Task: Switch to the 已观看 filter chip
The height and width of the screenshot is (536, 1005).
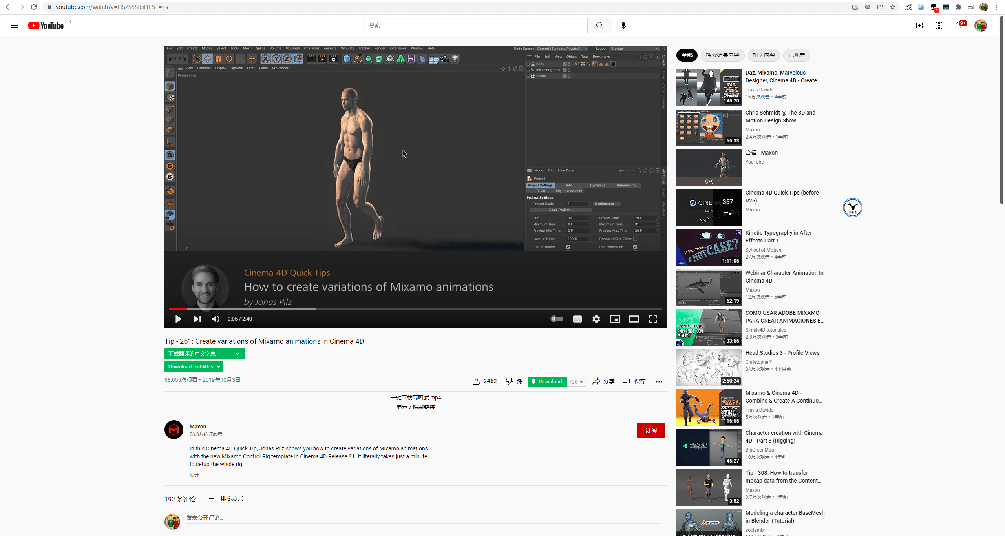Action: click(x=796, y=55)
